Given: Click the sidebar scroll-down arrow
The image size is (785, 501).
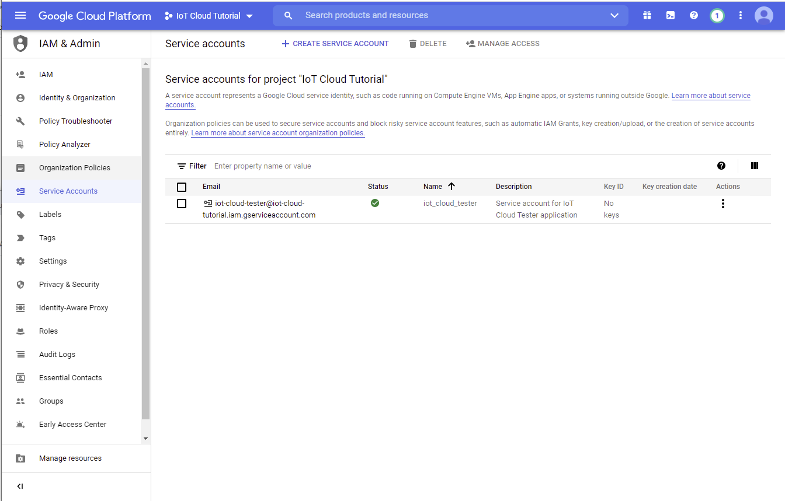Looking at the screenshot, I should click(x=145, y=438).
